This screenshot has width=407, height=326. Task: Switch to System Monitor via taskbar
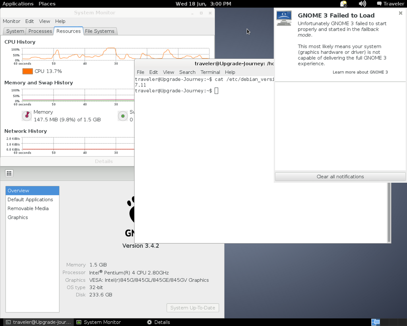[99, 322]
